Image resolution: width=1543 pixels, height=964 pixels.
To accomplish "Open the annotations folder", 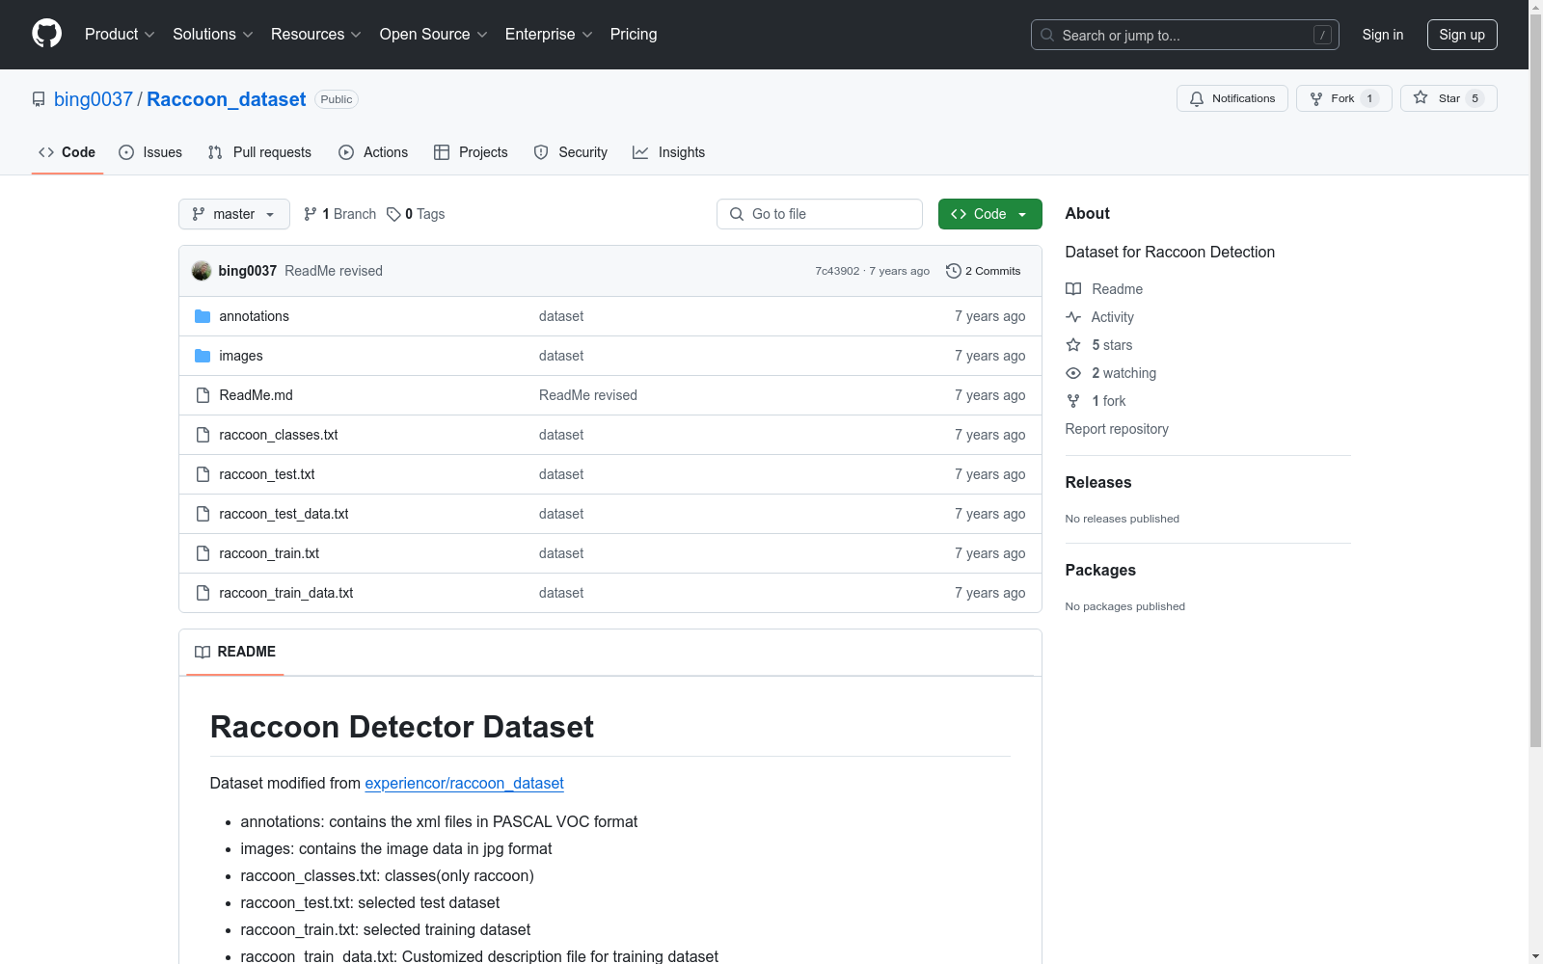I will (x=255, y=316).
